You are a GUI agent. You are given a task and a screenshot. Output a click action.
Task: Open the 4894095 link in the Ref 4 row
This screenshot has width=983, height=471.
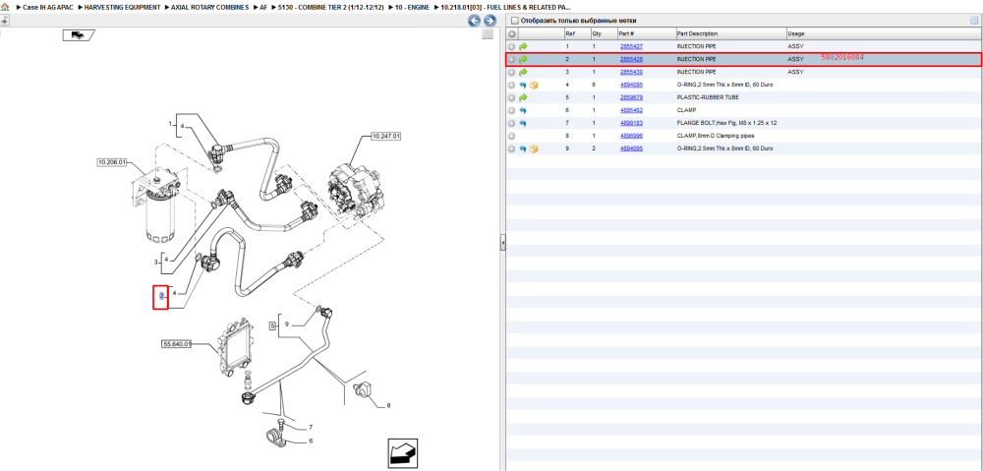[x=631, y=85]
